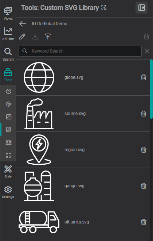Delete region.svg with its trash icon

pos(144,150)
